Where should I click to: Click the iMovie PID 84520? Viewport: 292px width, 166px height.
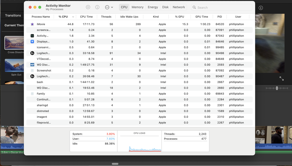tap(220, 24)
